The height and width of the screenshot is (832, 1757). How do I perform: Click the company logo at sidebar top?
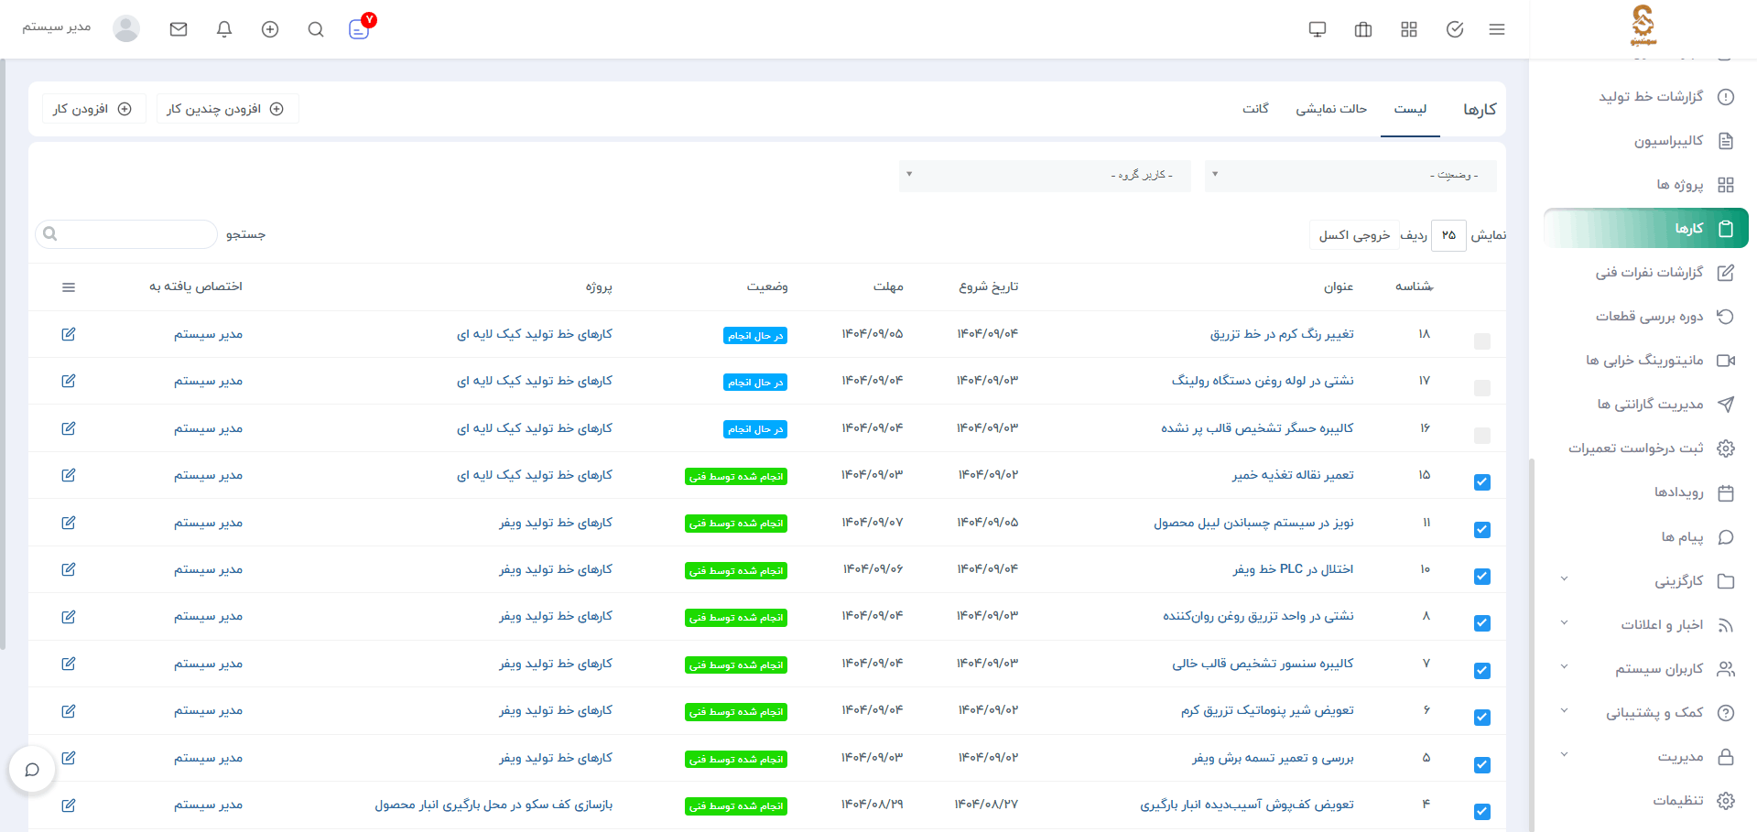1643,25
